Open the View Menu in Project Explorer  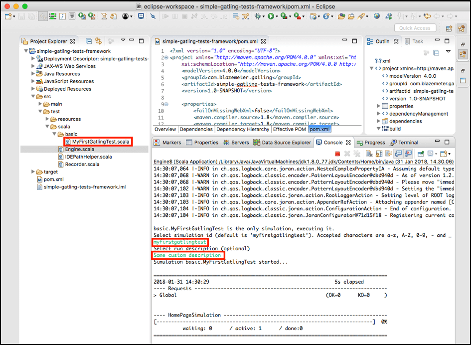(x=123, y=40)
